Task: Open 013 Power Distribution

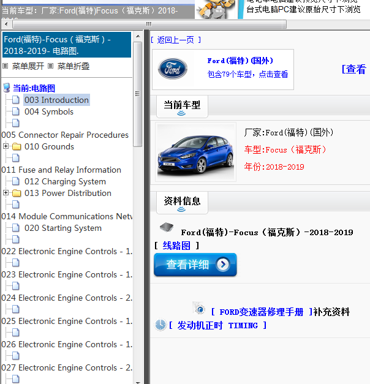Action: click(x=68, y=193)
